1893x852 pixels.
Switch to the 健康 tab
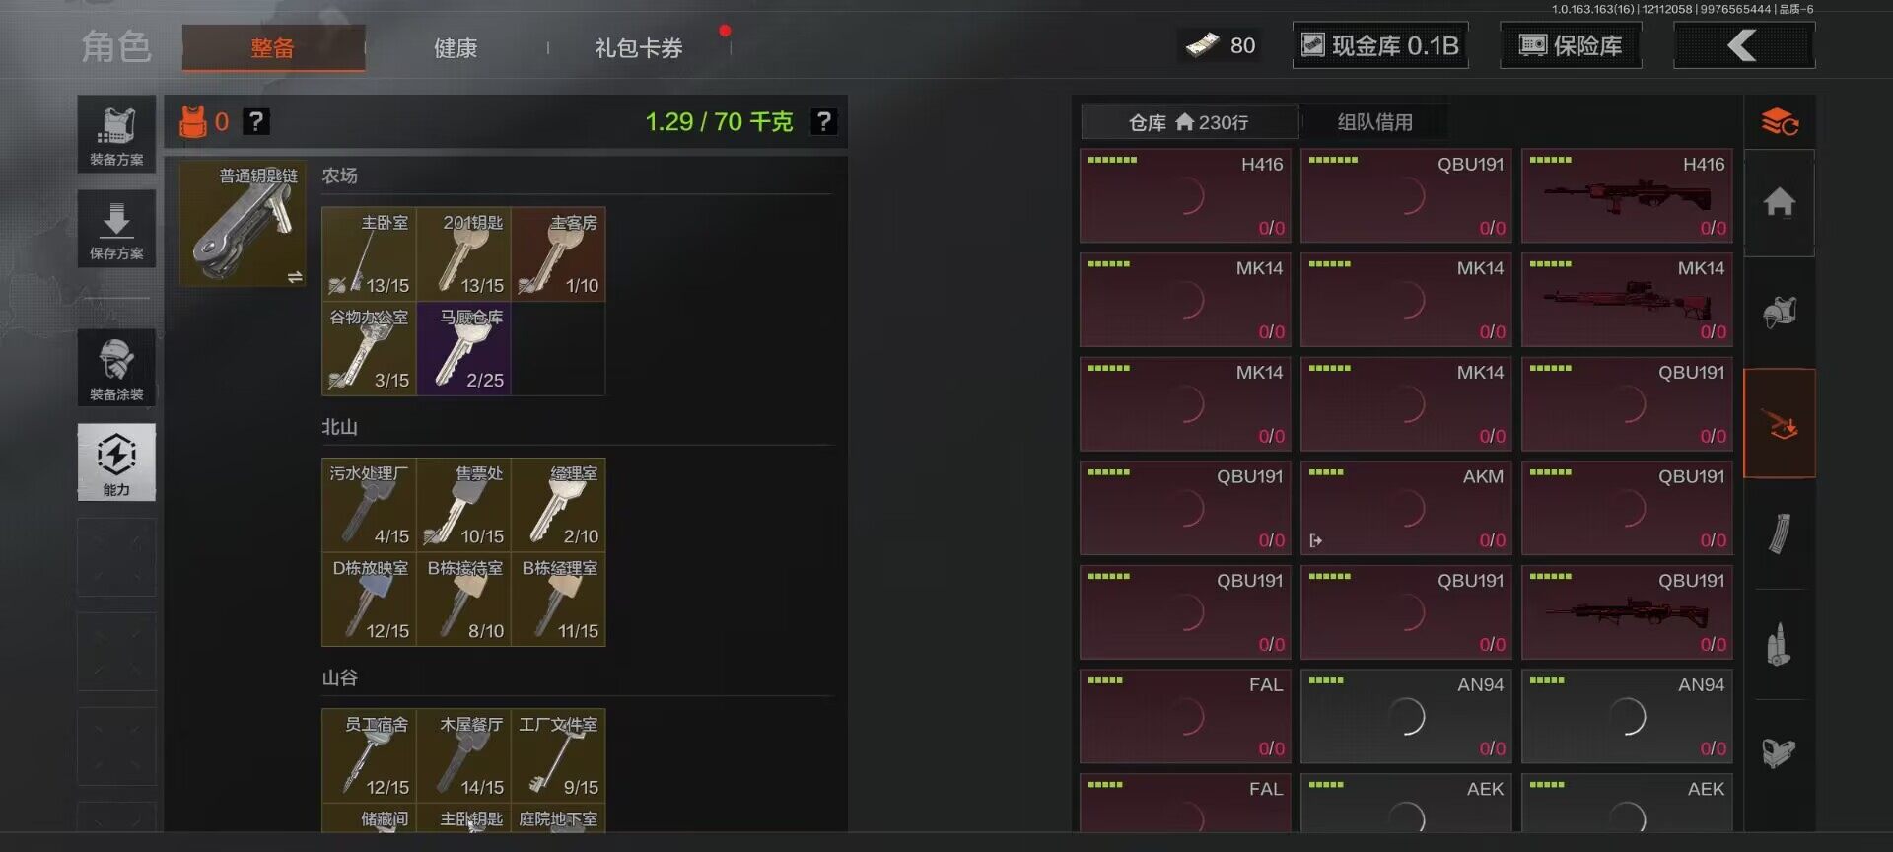click(456, 48)
